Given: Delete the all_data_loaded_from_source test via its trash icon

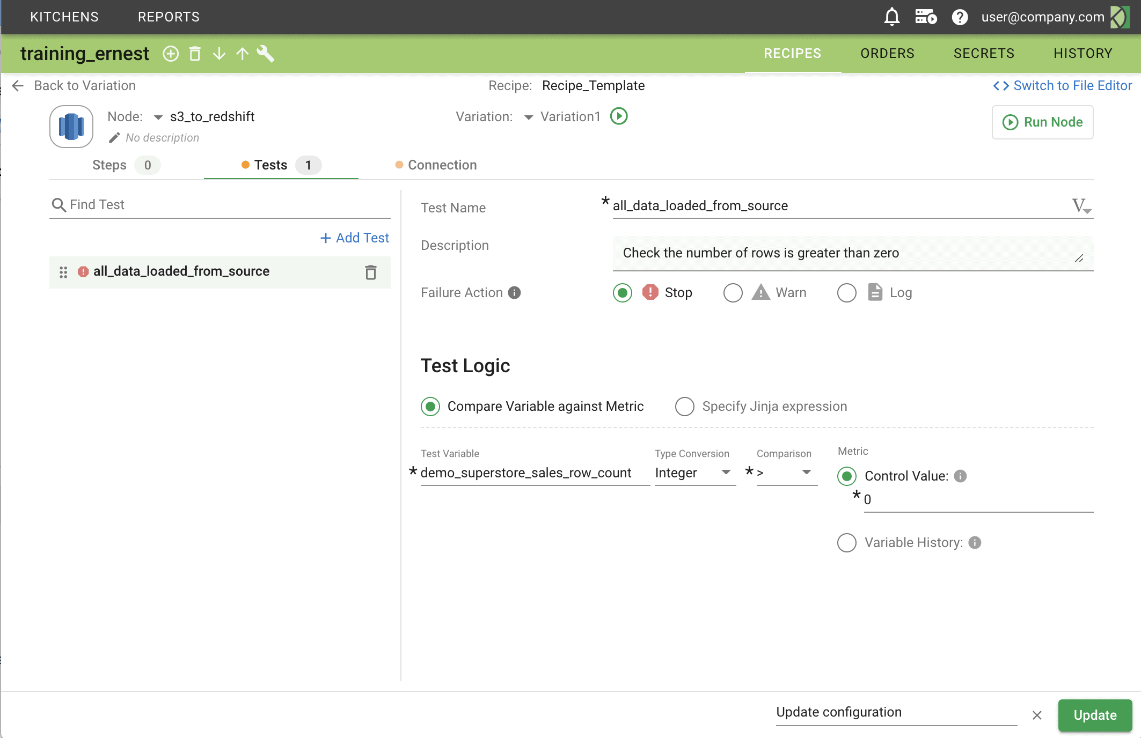Looking at the screenshot, I should point(370,272).
